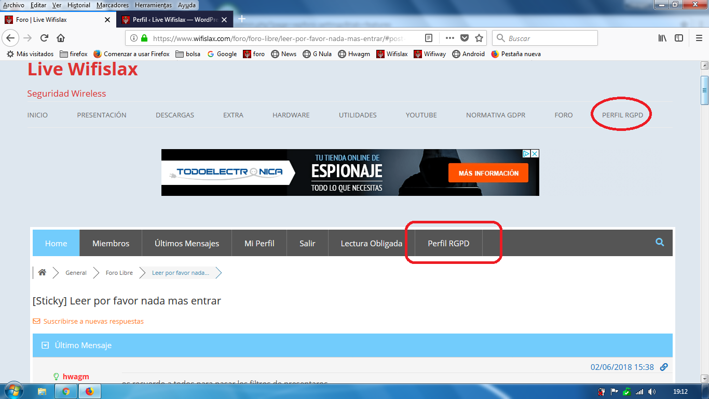The image size is (709, 399).
Task: Click the forum breadcrumb home icon
Action: tap(43, 272)
